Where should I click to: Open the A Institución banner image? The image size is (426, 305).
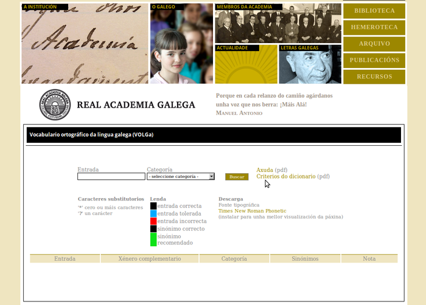(85, 43)
